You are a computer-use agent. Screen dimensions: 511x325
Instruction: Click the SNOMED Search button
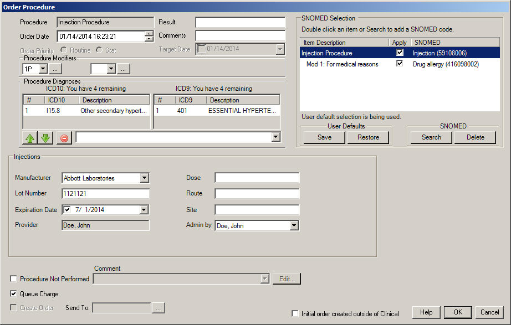point(431,137)
